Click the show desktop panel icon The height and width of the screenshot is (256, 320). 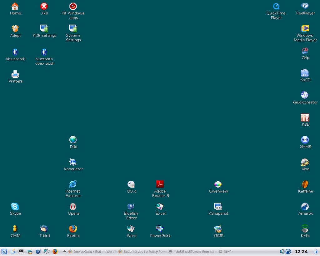(12, 252)
